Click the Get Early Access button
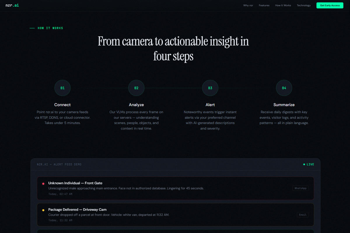Screen dimensions: 350x233 (x=330, y=5)
